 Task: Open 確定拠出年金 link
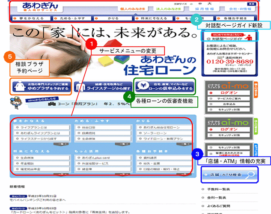(x=42, y=169)
